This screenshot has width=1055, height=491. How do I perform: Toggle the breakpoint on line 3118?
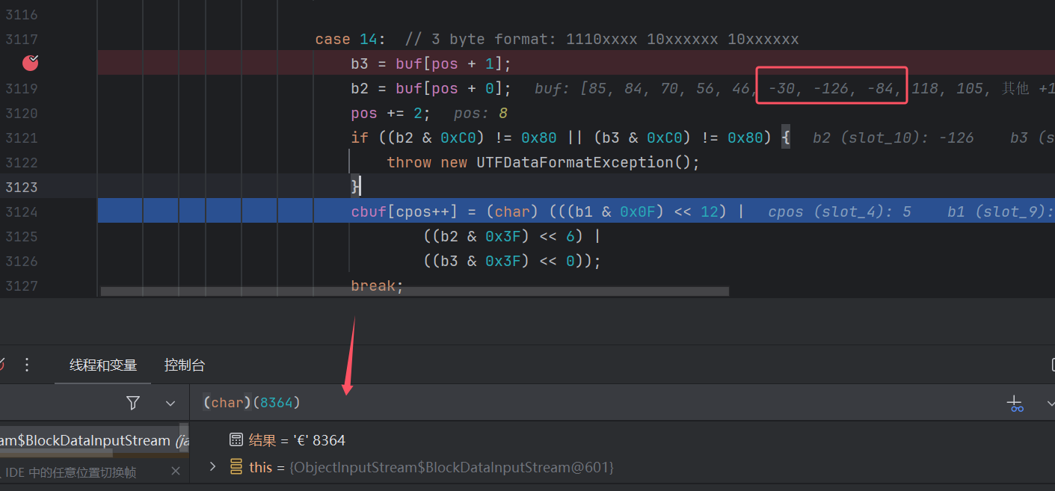[x=31, y=64]
